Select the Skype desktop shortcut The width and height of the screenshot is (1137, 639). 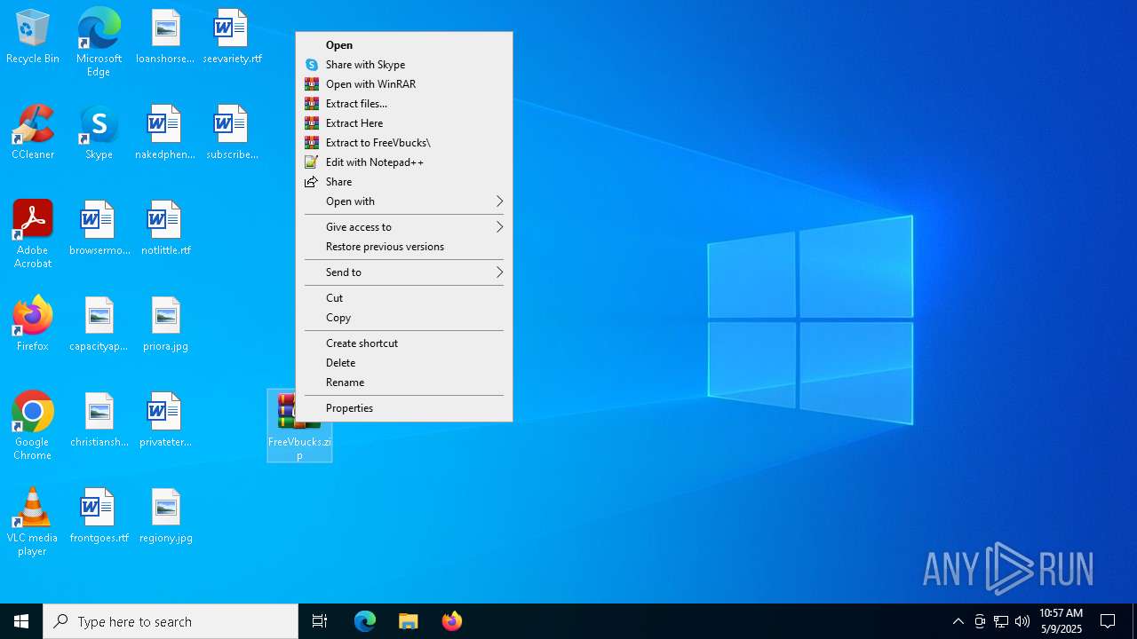click(99, 133)
